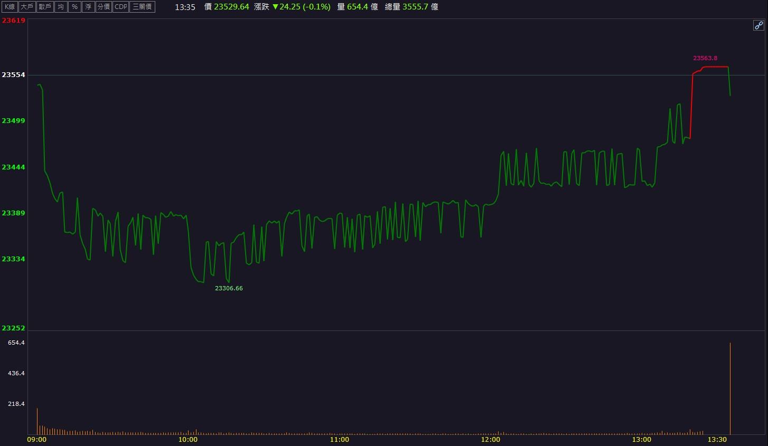Click the high label 23563.8 on chart
Screen dimensions: 768x446
(705, 58)
